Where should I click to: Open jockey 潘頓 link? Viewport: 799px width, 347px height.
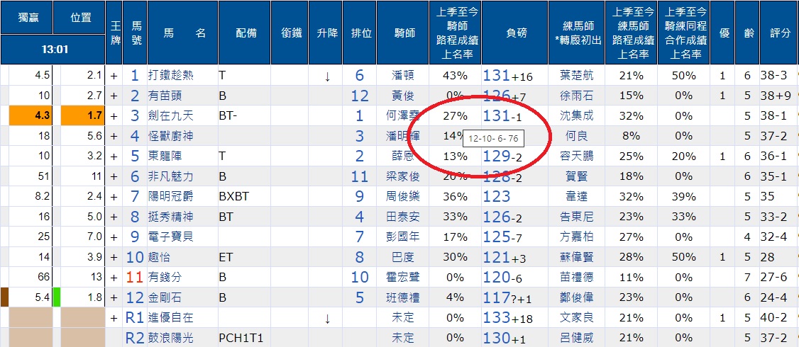pyautogui.click(x=402, y=76)
